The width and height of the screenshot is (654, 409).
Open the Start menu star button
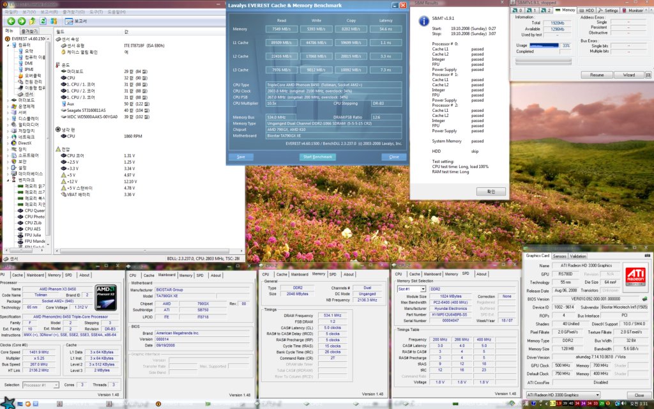pos(8,403)
